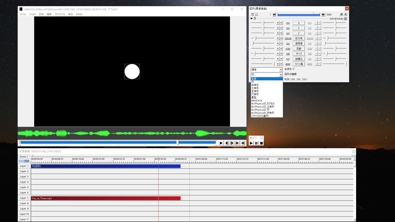The width and height of the screenshot is (395, 222).
Task: Click the first small icon at dialog top-left
Action: point(252,14)
